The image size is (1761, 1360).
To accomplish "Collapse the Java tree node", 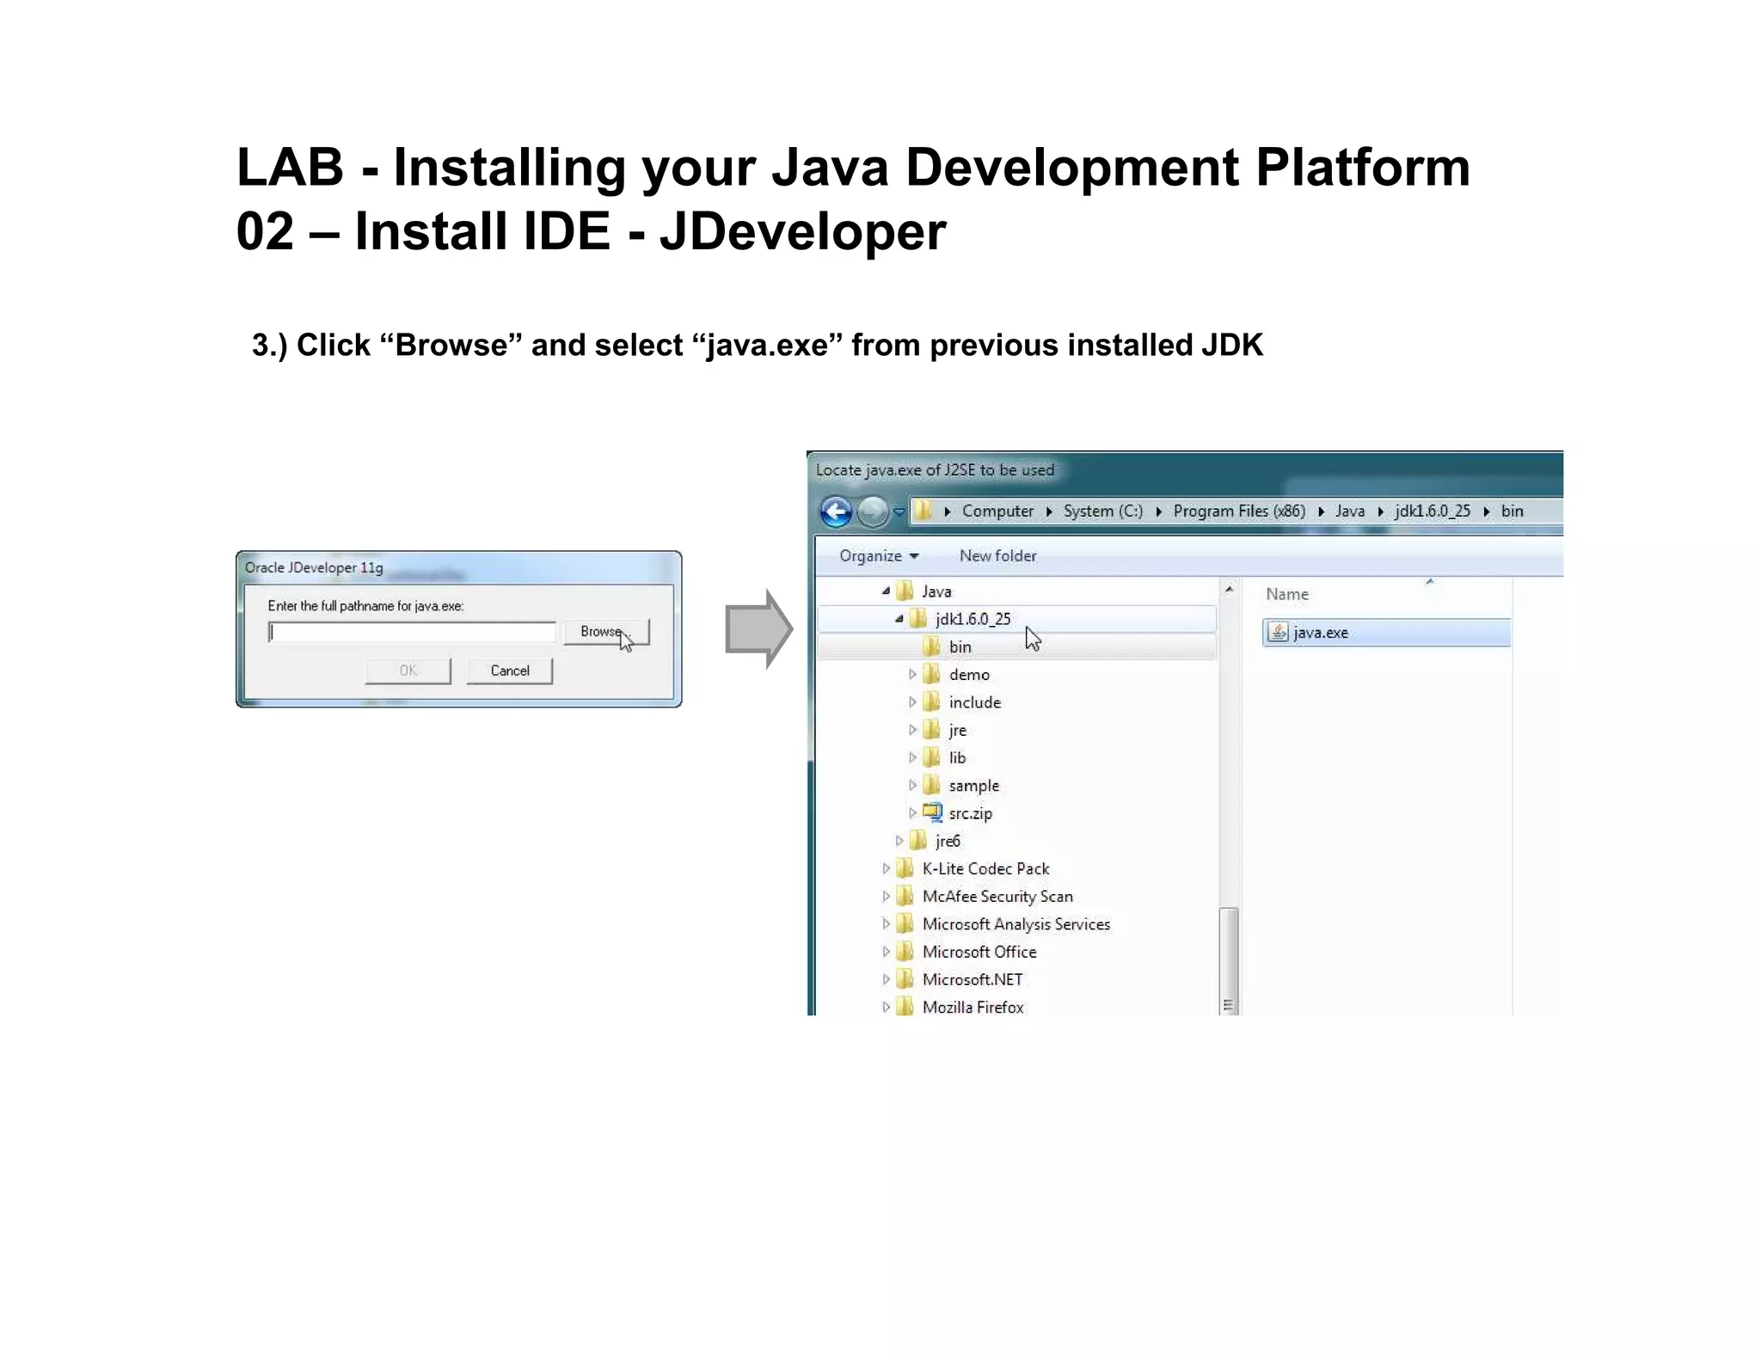I will click(886, 591).
